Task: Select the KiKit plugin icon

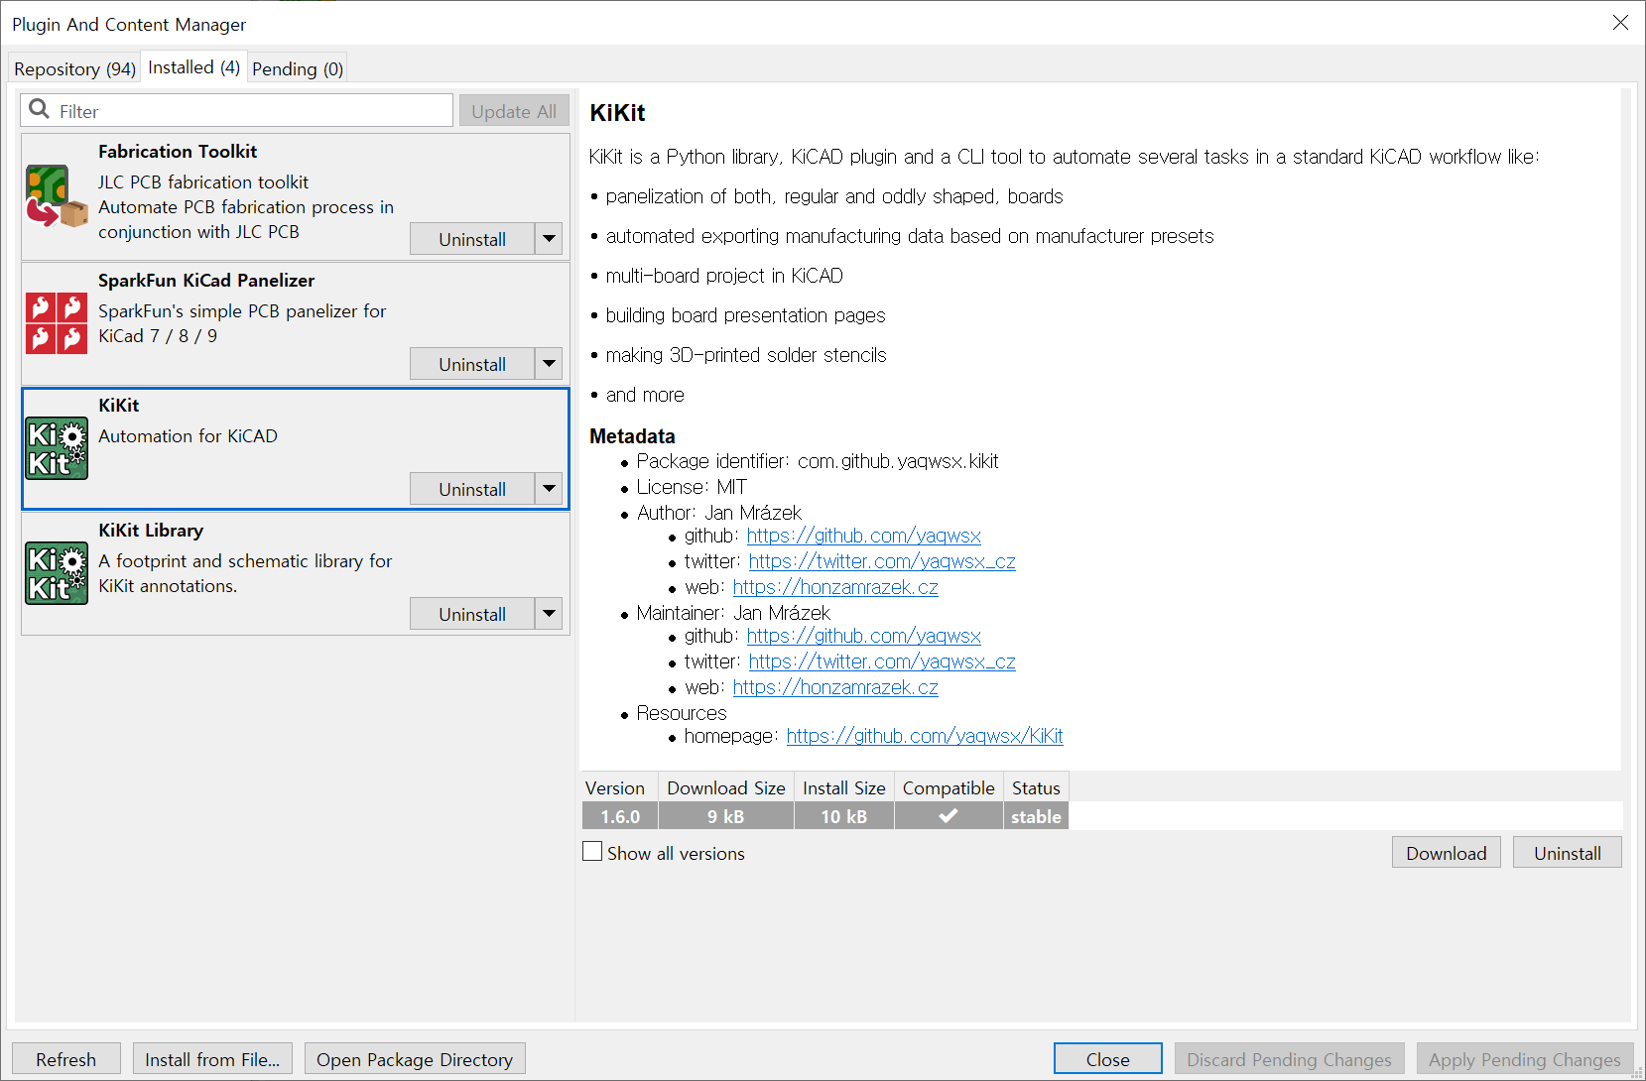Action: [x=56, y=448]
